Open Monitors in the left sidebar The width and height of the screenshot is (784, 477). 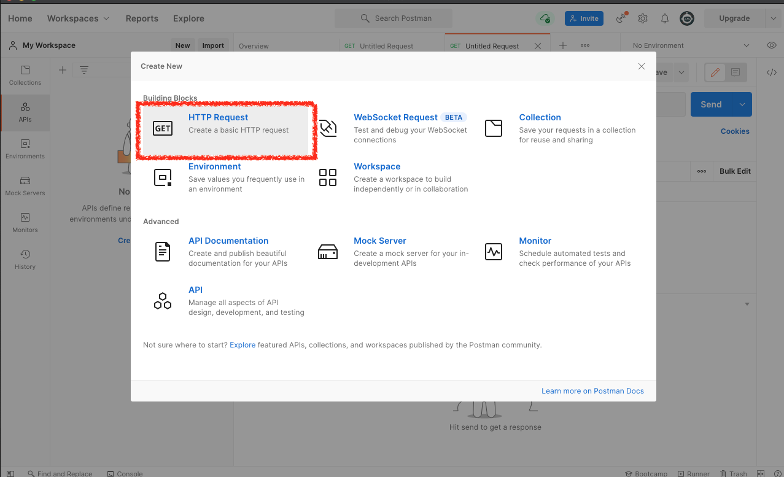(x=25, y=223)
